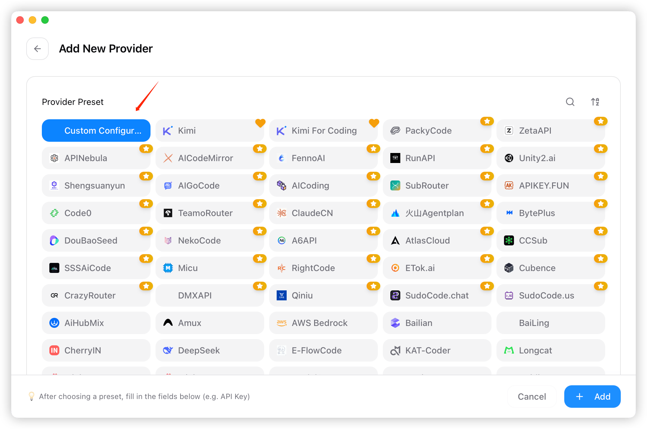Select the DMXAPI preset

tap(210, 295)
